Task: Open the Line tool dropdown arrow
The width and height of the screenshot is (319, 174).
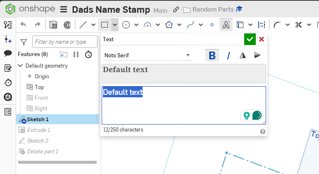Action: point(93,25)
